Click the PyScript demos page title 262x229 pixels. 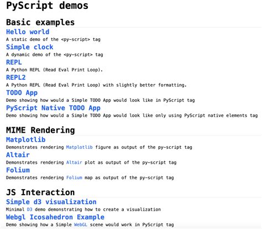point(47,6)
